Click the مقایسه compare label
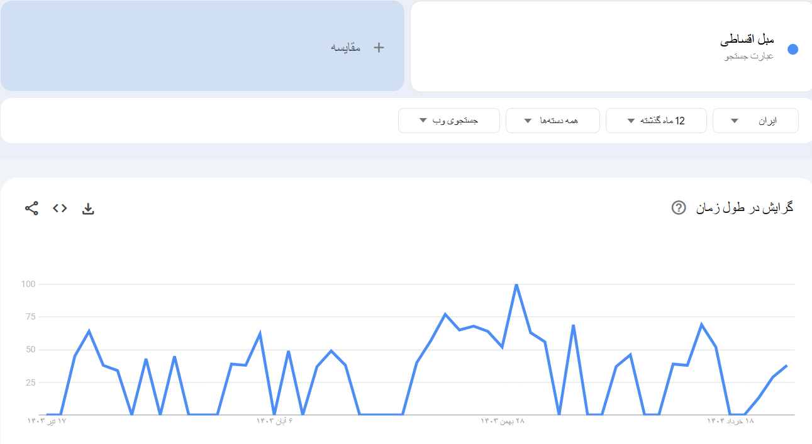This screenshot has width=812, height=444. pyautogui.click(x=346, y=48)
